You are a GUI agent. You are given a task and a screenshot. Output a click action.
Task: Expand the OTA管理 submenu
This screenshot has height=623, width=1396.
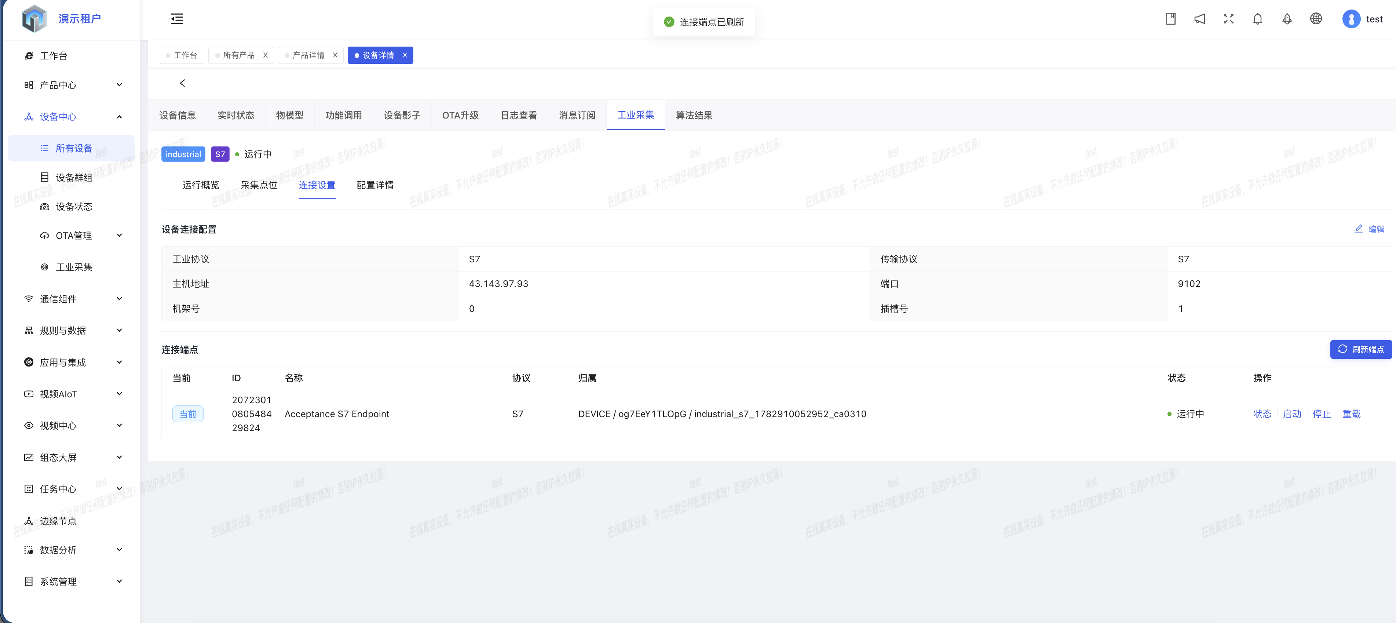71,235
